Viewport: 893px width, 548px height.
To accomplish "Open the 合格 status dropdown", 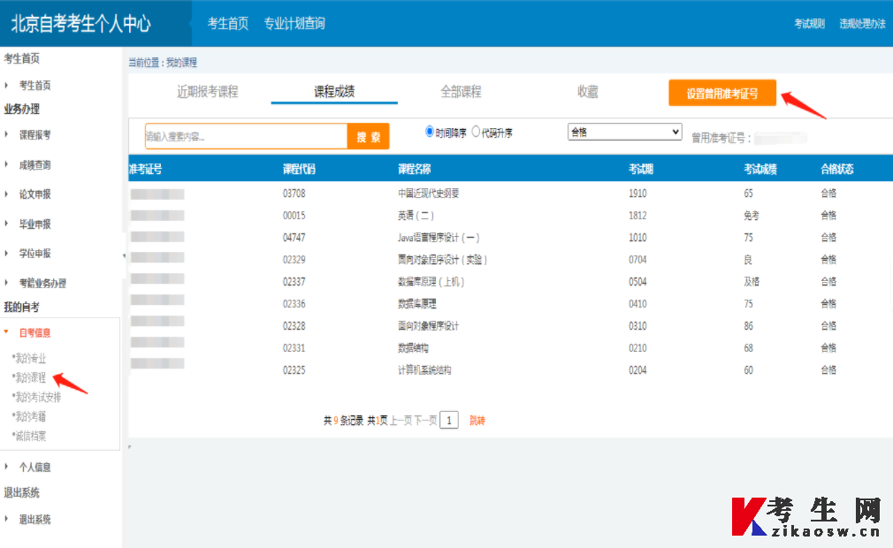I will coord(624,131).
